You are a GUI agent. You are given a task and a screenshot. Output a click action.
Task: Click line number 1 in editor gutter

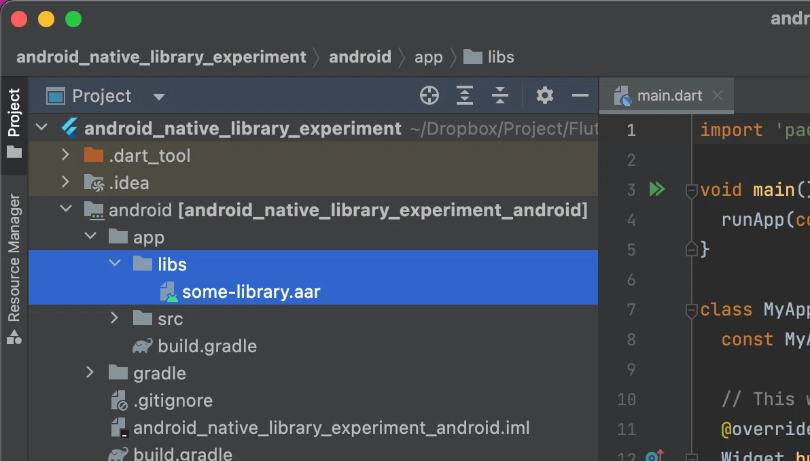[x=631, y=130]
